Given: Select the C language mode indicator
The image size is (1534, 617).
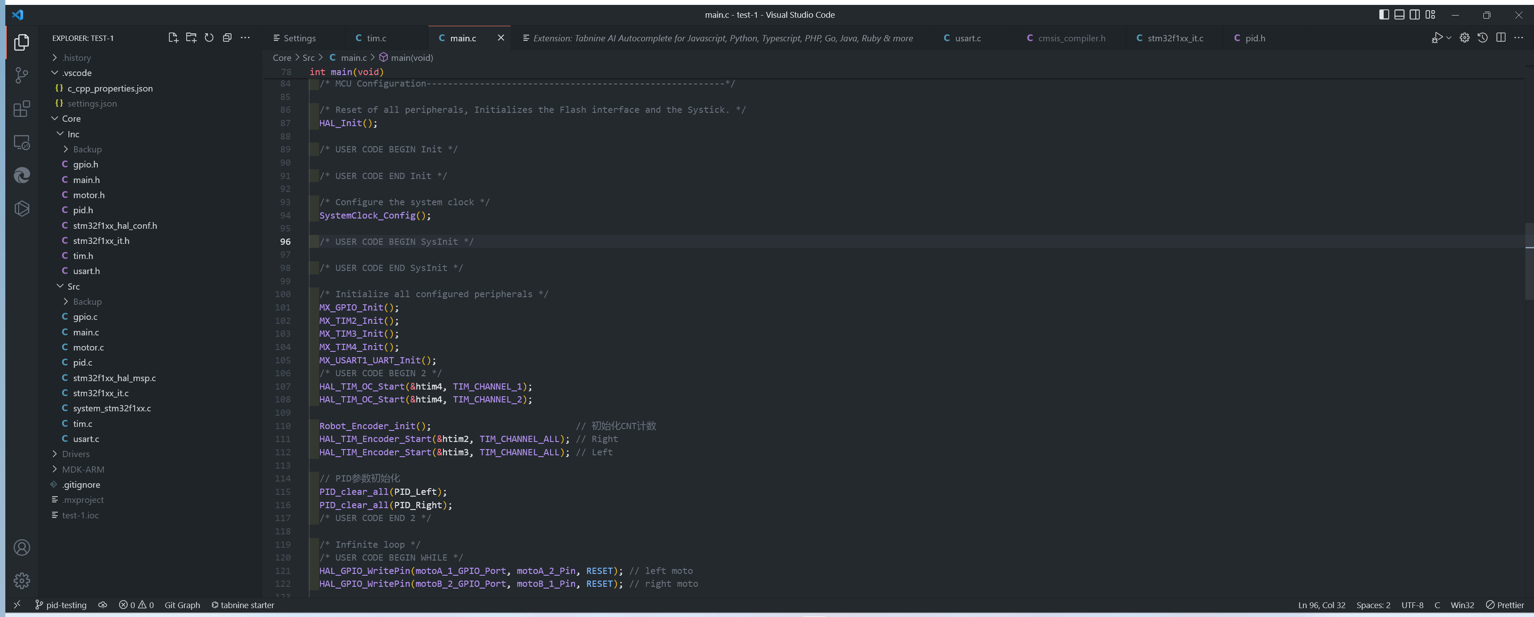Looking at the screenshot, I should click(x=1437, y=605).
